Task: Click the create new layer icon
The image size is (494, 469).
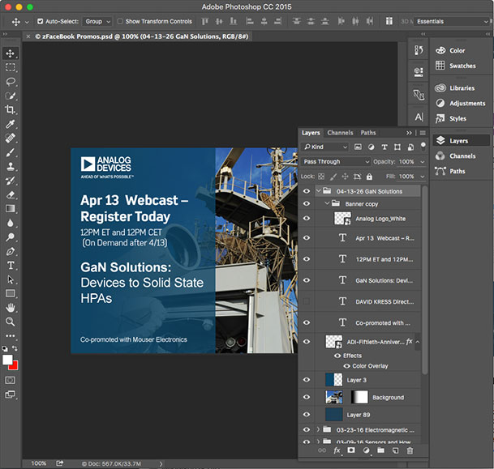Action: click(394, 450)
